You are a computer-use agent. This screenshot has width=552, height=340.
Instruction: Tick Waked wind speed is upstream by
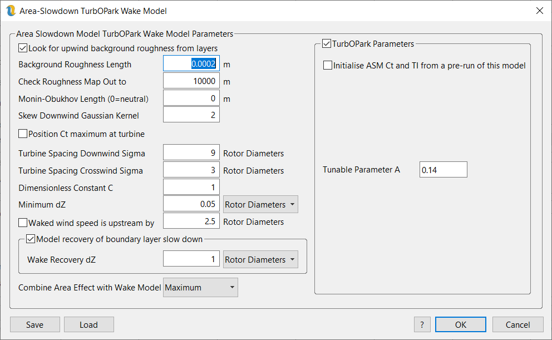tap(23, 223)
